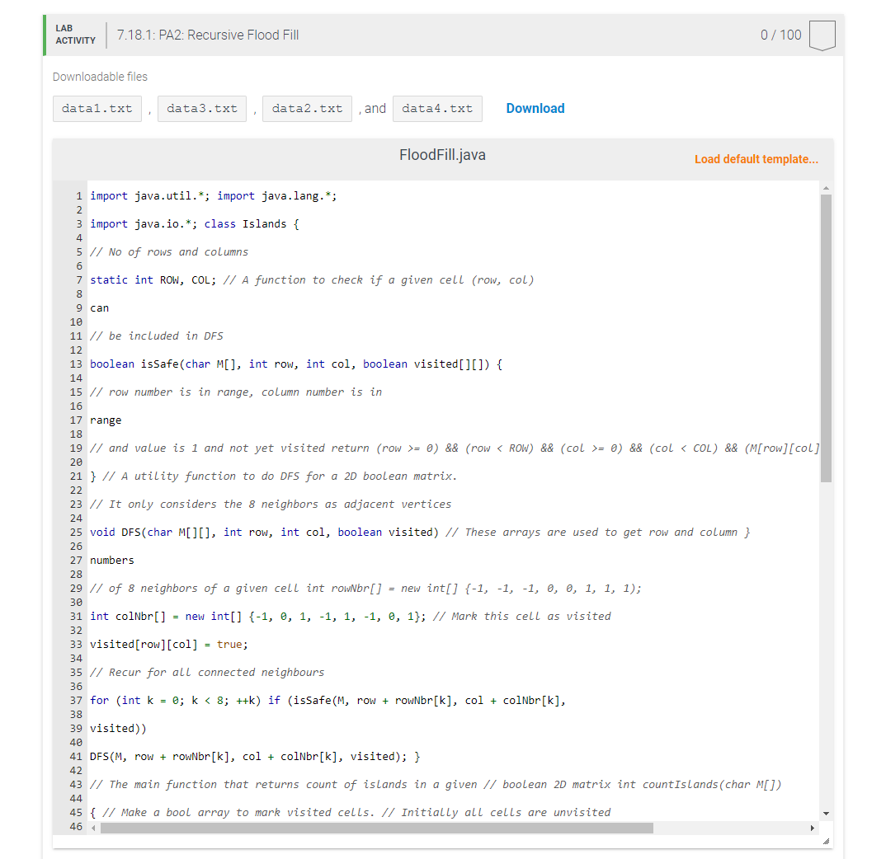The height and width of the screenshot is (859, 886).
Task: Click line number 46 in gutter
Action: click(x=76, y=827)
